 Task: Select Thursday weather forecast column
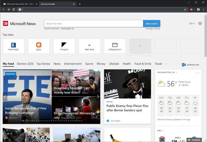[x=187, y=105]
